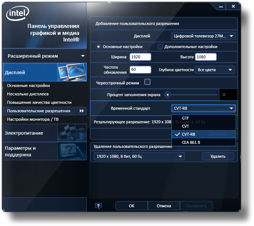This screenshot has width=254, height=226.
Task: Click the Частота обновления input field
Action: 140,70
